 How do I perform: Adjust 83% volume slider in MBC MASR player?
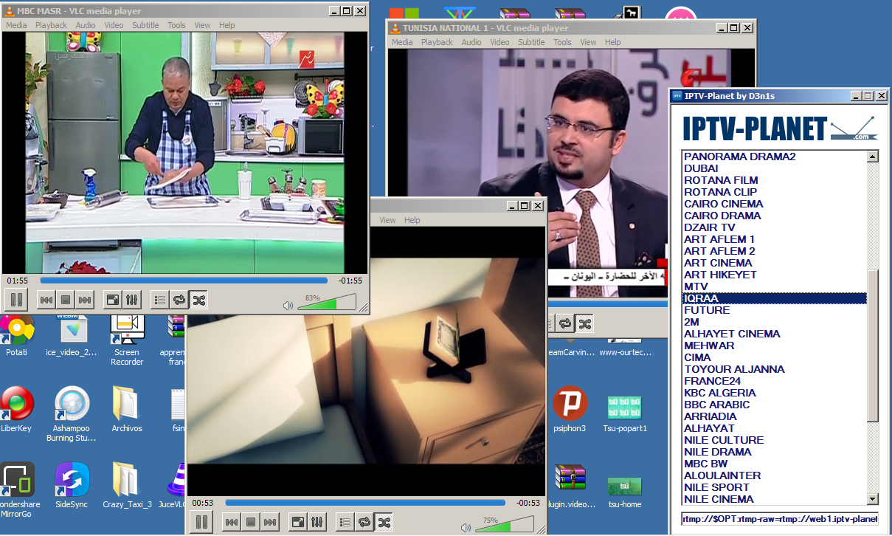point(326,302)
